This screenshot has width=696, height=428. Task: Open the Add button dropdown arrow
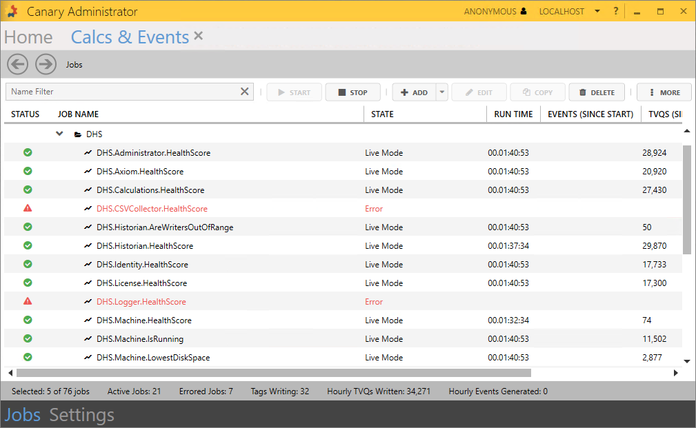click(442, 92)
